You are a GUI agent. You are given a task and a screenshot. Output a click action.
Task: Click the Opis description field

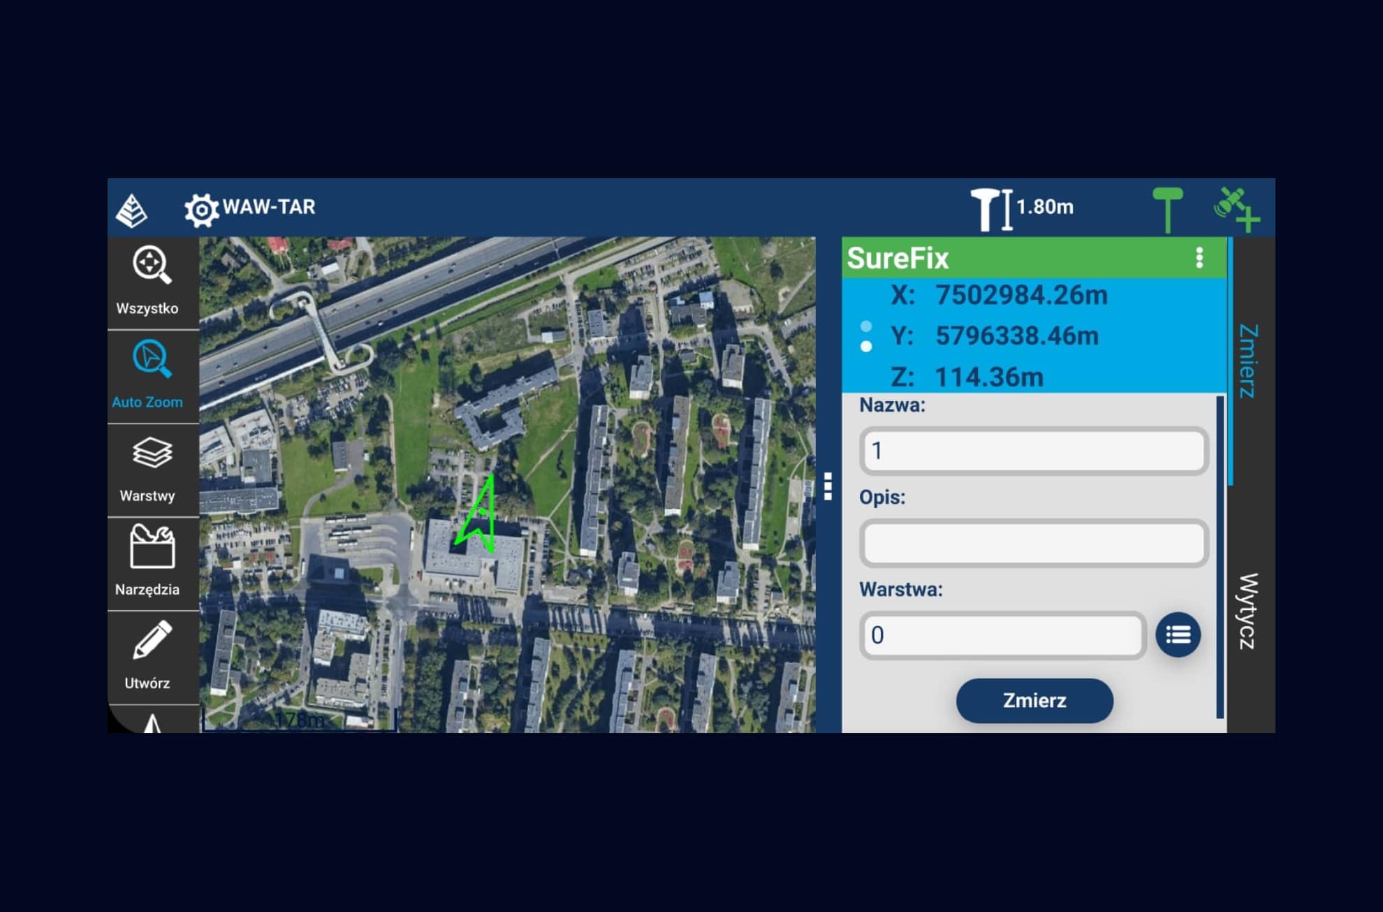pos(1034,543)
